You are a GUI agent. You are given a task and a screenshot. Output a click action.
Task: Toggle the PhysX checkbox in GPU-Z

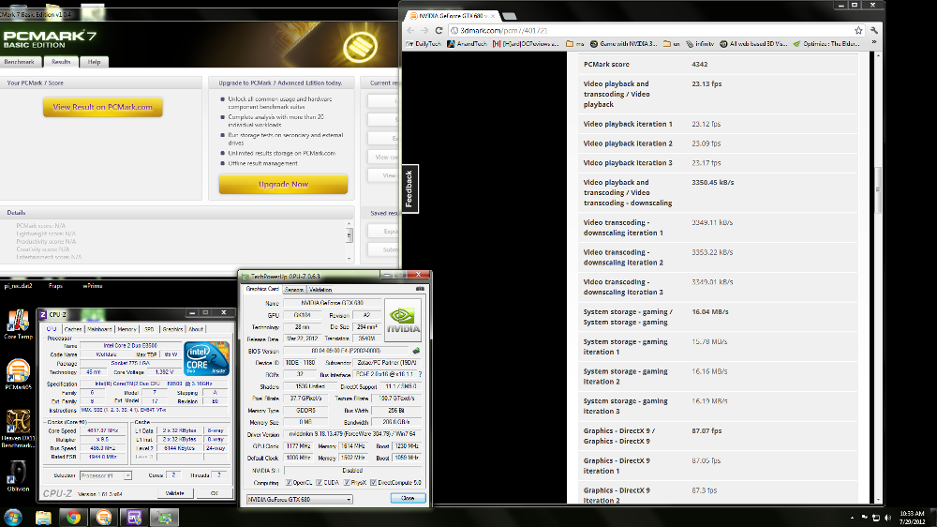347,482
